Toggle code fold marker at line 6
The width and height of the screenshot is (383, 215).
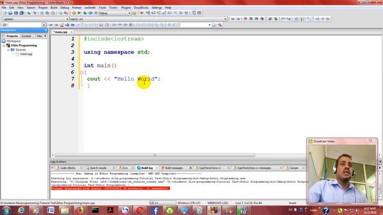pos(82,72)
